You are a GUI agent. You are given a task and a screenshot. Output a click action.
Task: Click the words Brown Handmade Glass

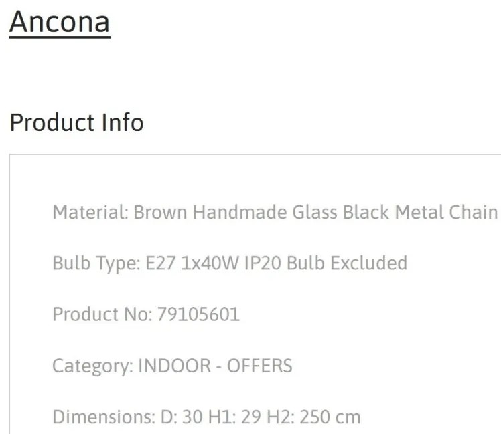click(x=235, y=212)
